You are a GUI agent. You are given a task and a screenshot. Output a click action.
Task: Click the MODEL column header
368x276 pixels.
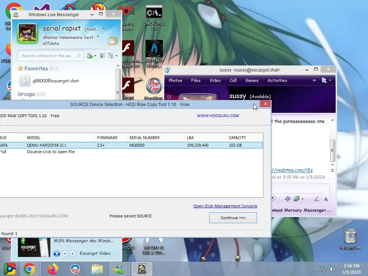tap(33, 138)
